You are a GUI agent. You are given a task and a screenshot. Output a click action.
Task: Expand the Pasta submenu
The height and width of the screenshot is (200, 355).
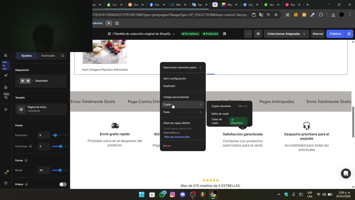(183, 112)
